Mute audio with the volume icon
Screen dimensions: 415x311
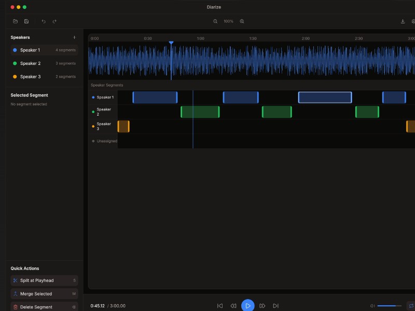coord(372,306)
